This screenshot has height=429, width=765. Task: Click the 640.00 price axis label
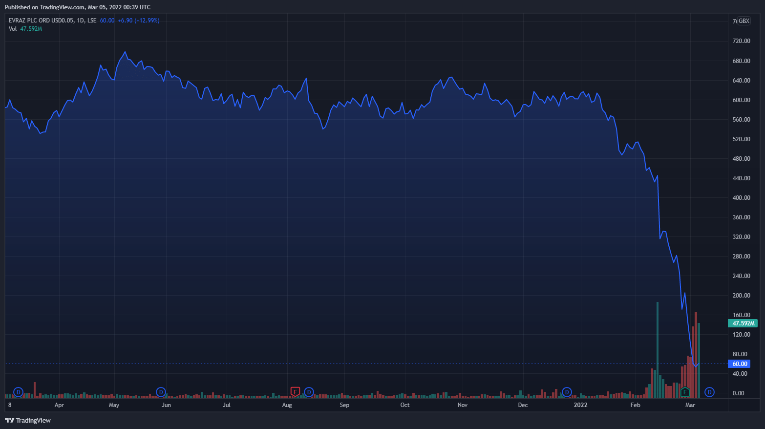[x=741, y=81]
